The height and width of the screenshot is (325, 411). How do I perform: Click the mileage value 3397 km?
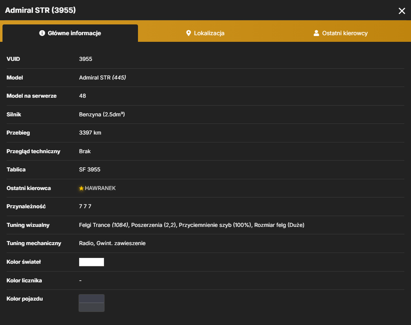90,133
